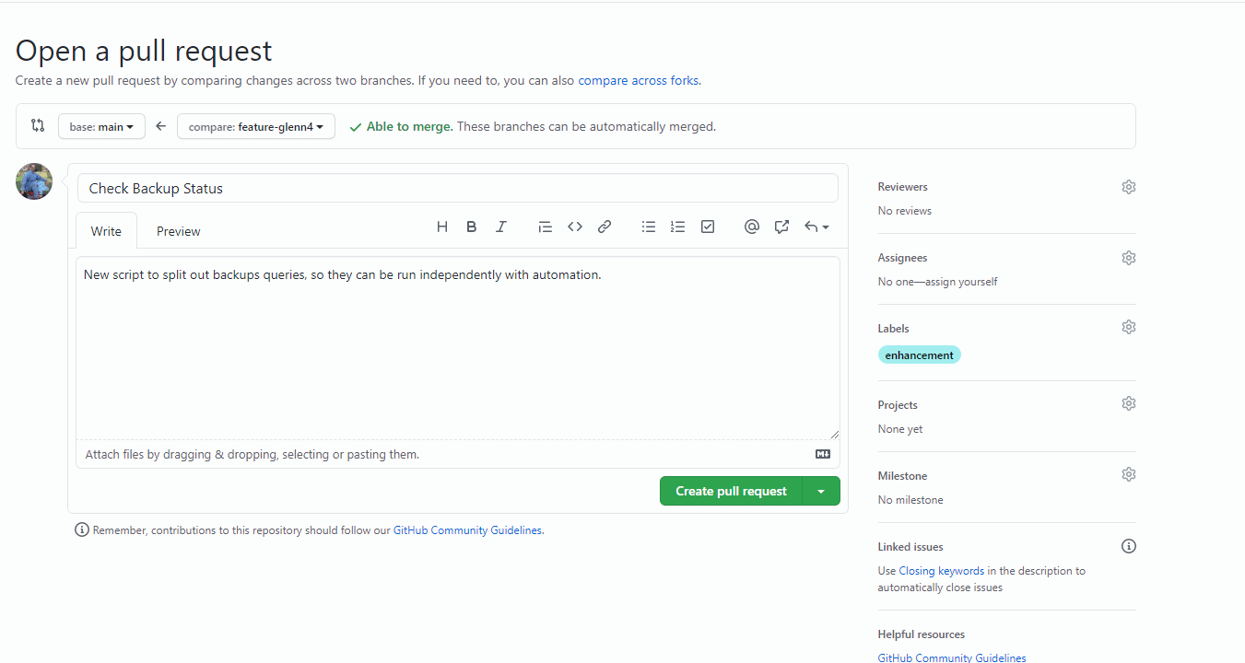
Task: Apply bold text formatting
Action: (472, 227)
